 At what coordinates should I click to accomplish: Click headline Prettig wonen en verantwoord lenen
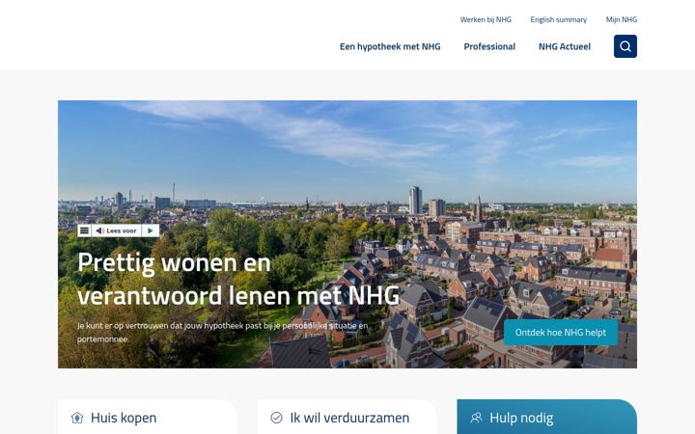point(238,279)
